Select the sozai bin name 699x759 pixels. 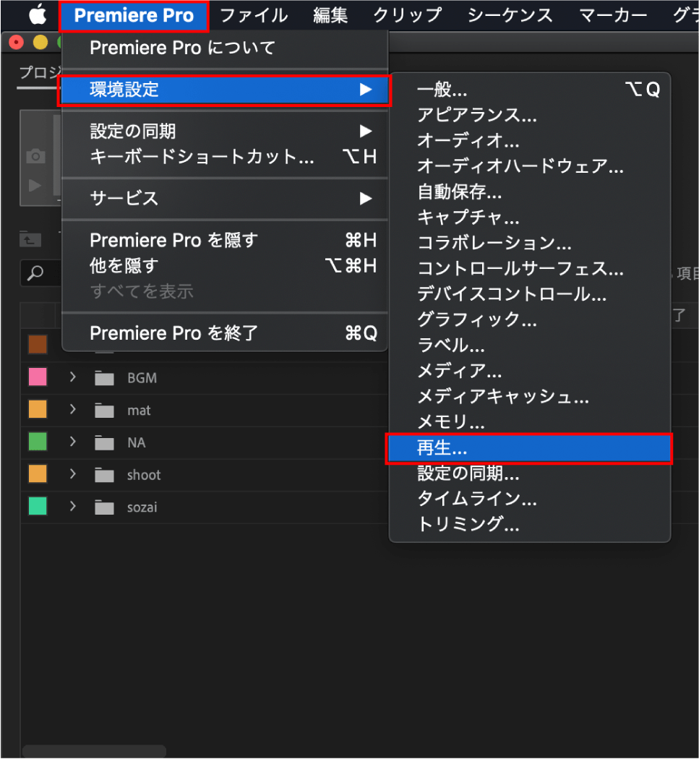[142, 507]
